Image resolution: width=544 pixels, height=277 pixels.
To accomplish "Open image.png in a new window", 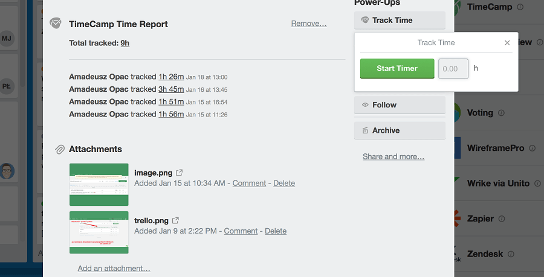I will coord(180,173).
